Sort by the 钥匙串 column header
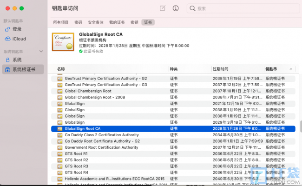 (271, 69)
